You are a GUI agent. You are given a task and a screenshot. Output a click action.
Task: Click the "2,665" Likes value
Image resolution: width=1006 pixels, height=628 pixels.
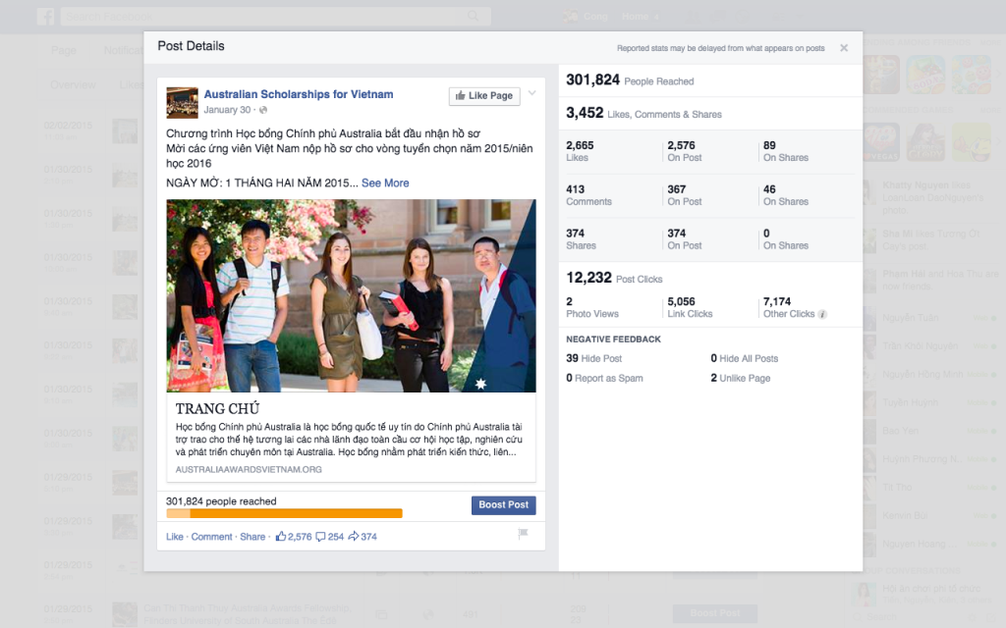(580, 145)
